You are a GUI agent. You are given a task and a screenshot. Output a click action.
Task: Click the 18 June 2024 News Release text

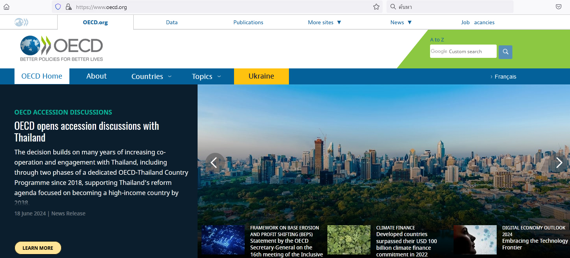[50, 213]
